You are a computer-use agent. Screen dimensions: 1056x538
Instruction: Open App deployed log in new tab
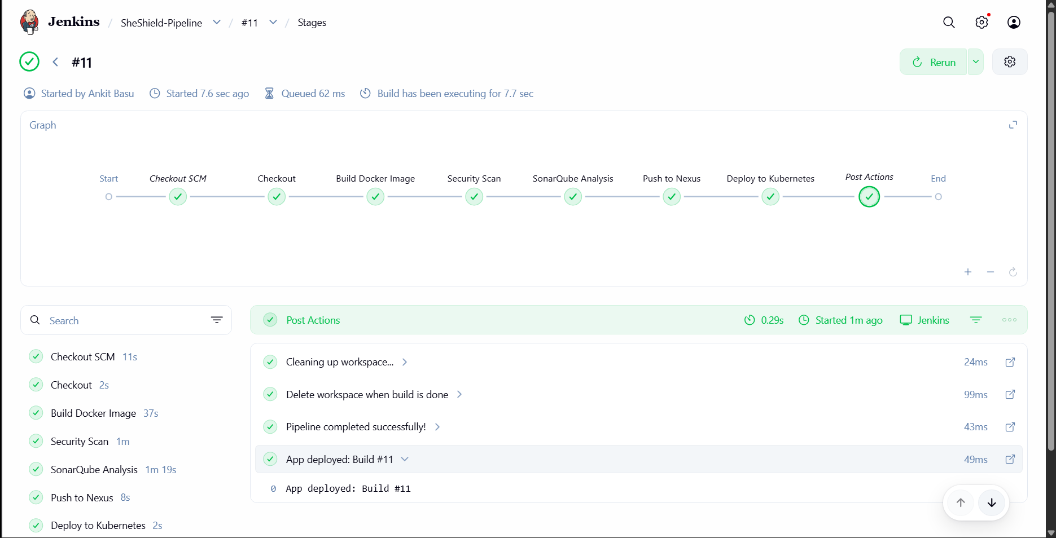pos(1010,459)
